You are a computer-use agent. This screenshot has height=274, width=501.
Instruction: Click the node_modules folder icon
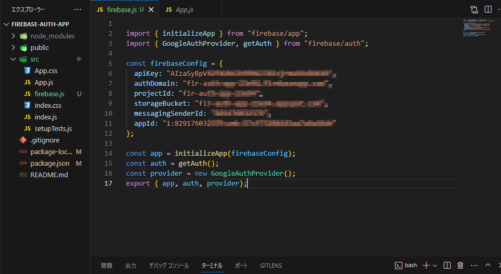23,36
